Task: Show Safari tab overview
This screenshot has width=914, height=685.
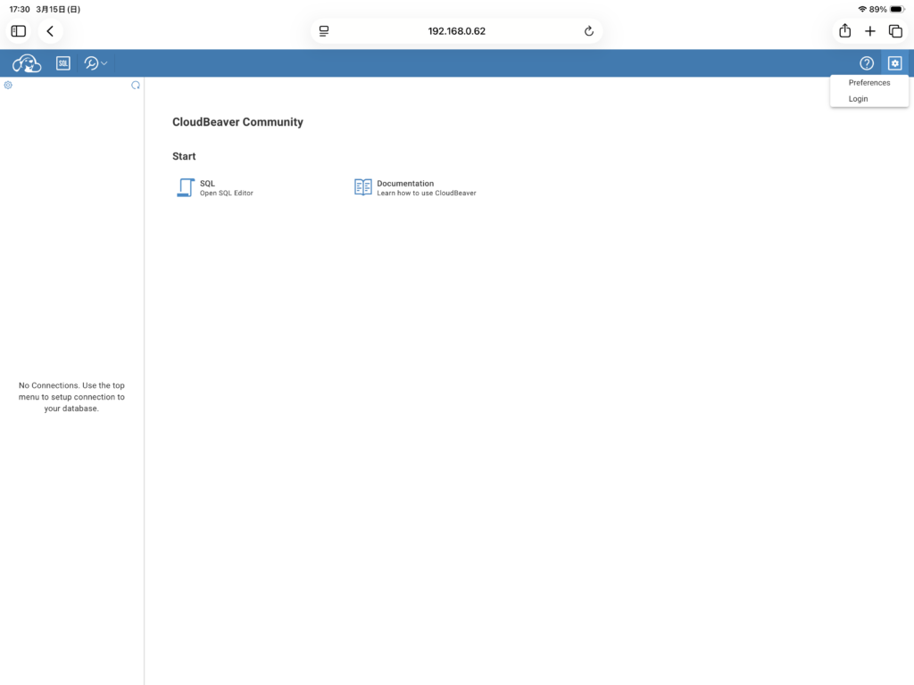Action: click(x=895, y=31)
